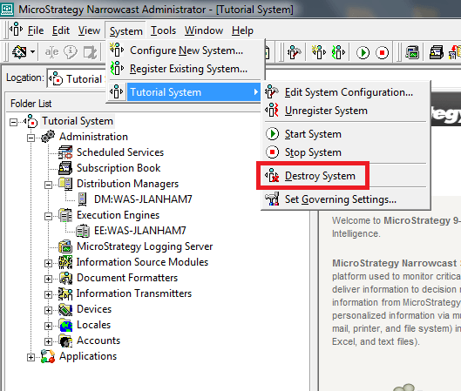The width and height of the screenshot is (461, 391).
Task: Click the Locales globe folder icon
Action: [x=65, y=325]
